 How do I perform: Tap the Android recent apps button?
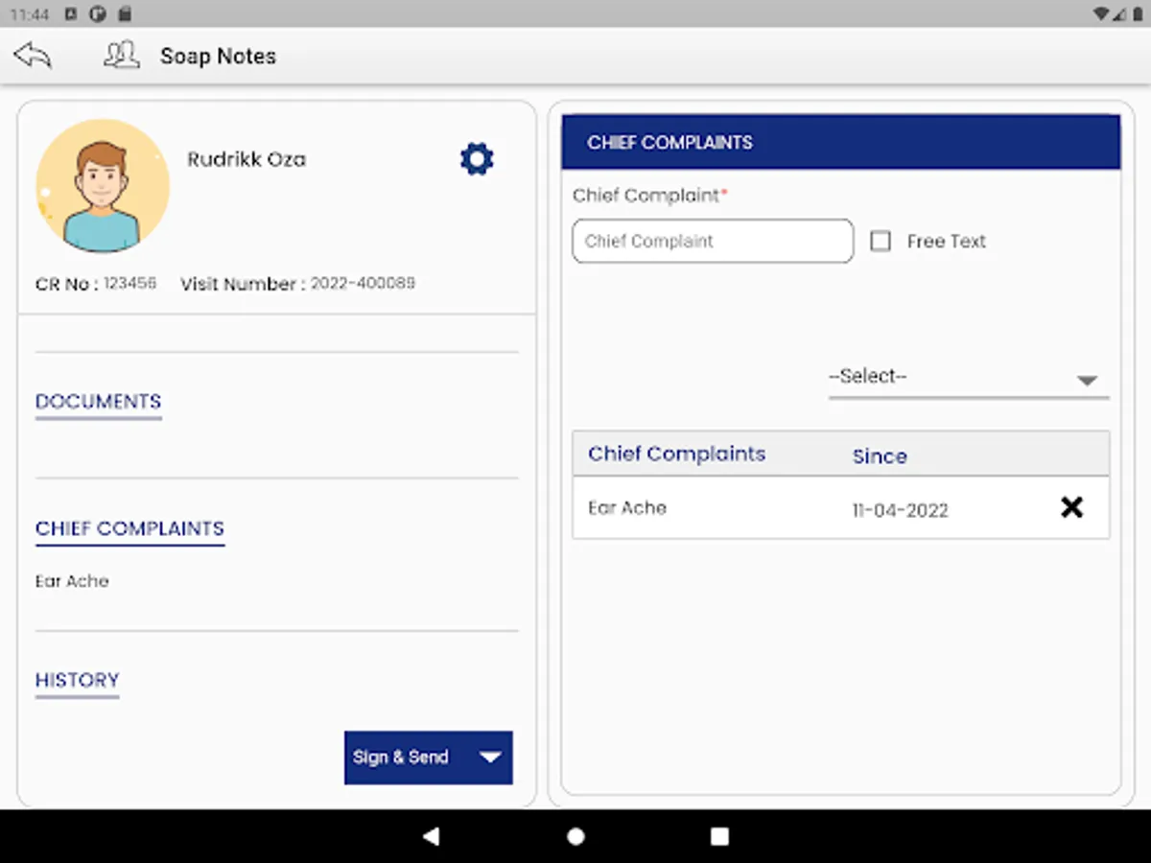[719, 836]
